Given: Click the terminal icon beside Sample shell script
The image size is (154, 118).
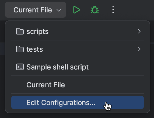Looking at the screenshot, I should coord(20,67).
